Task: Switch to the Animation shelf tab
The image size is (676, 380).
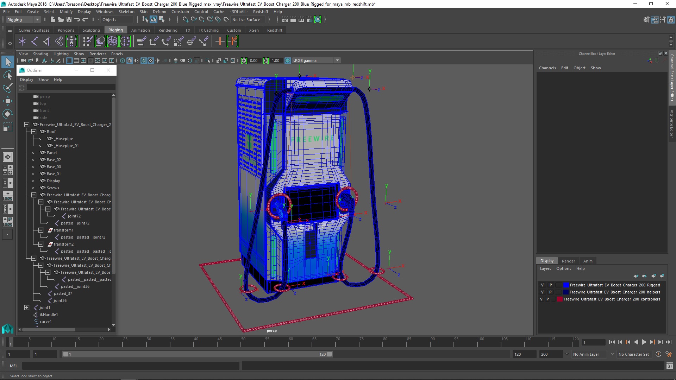Action: click(x=140, y=30)
